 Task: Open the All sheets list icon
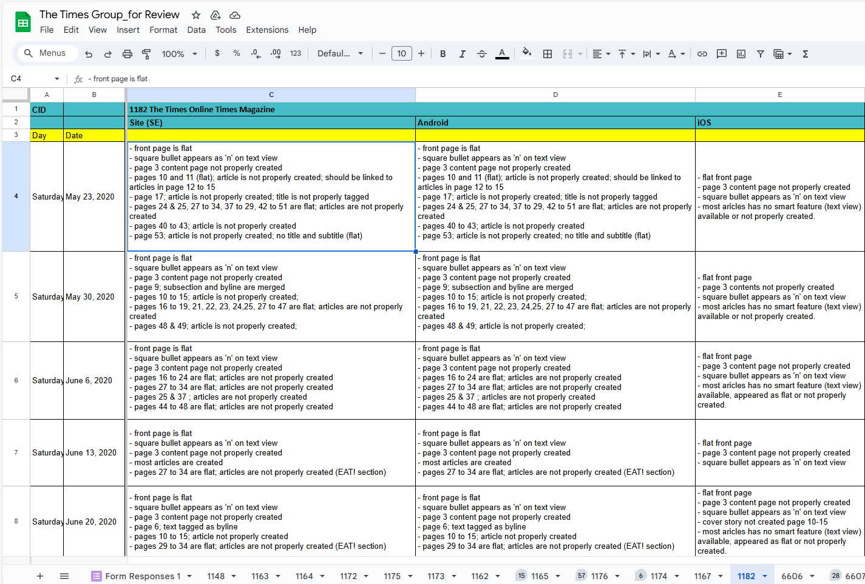[64, 576]
